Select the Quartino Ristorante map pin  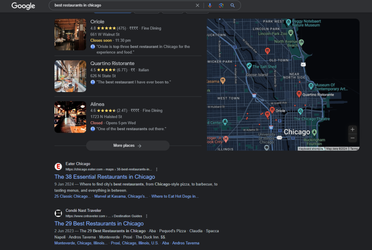[x=298, y=93]
